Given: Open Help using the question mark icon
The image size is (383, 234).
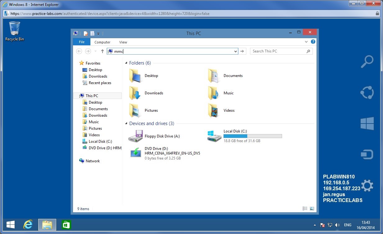Looking at the screenshot, I should click(x=313, y=42).
